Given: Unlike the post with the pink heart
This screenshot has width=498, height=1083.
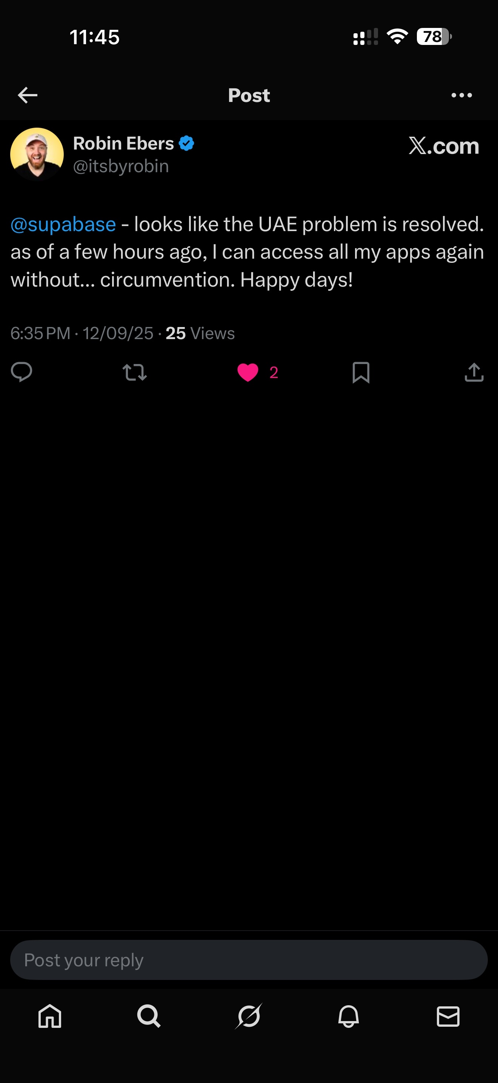Looking at the screenshot, I should pos(248,372).
